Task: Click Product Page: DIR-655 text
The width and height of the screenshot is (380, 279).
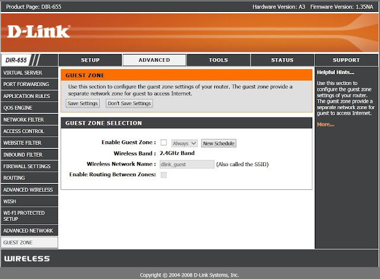Action: 34,7
